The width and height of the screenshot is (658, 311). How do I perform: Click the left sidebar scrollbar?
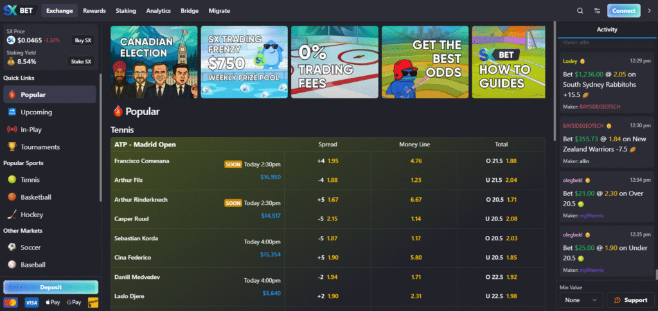tap(100, 138)
